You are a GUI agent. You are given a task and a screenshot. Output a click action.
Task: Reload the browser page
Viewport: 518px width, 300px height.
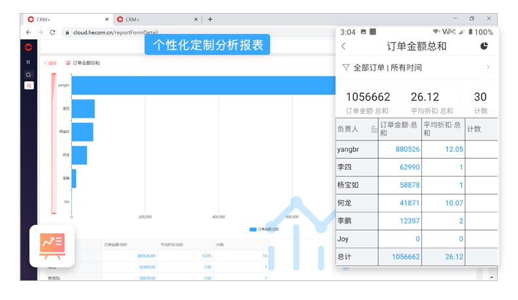pos(52,32)
